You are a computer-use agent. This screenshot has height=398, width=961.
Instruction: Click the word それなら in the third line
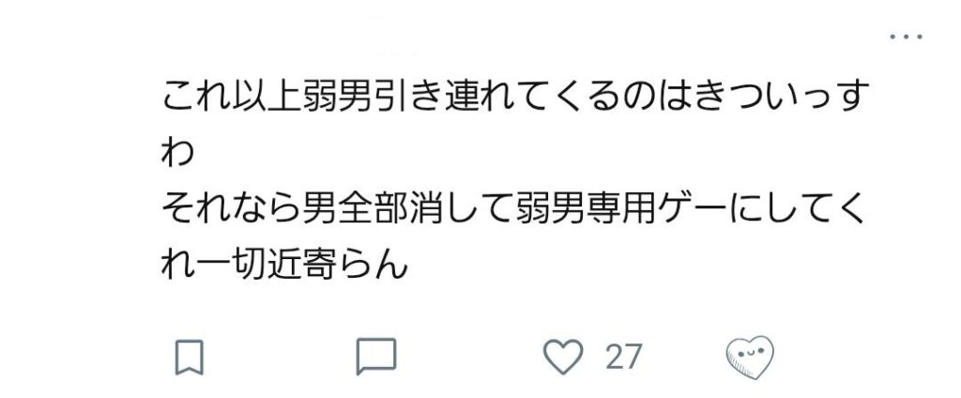231,210
